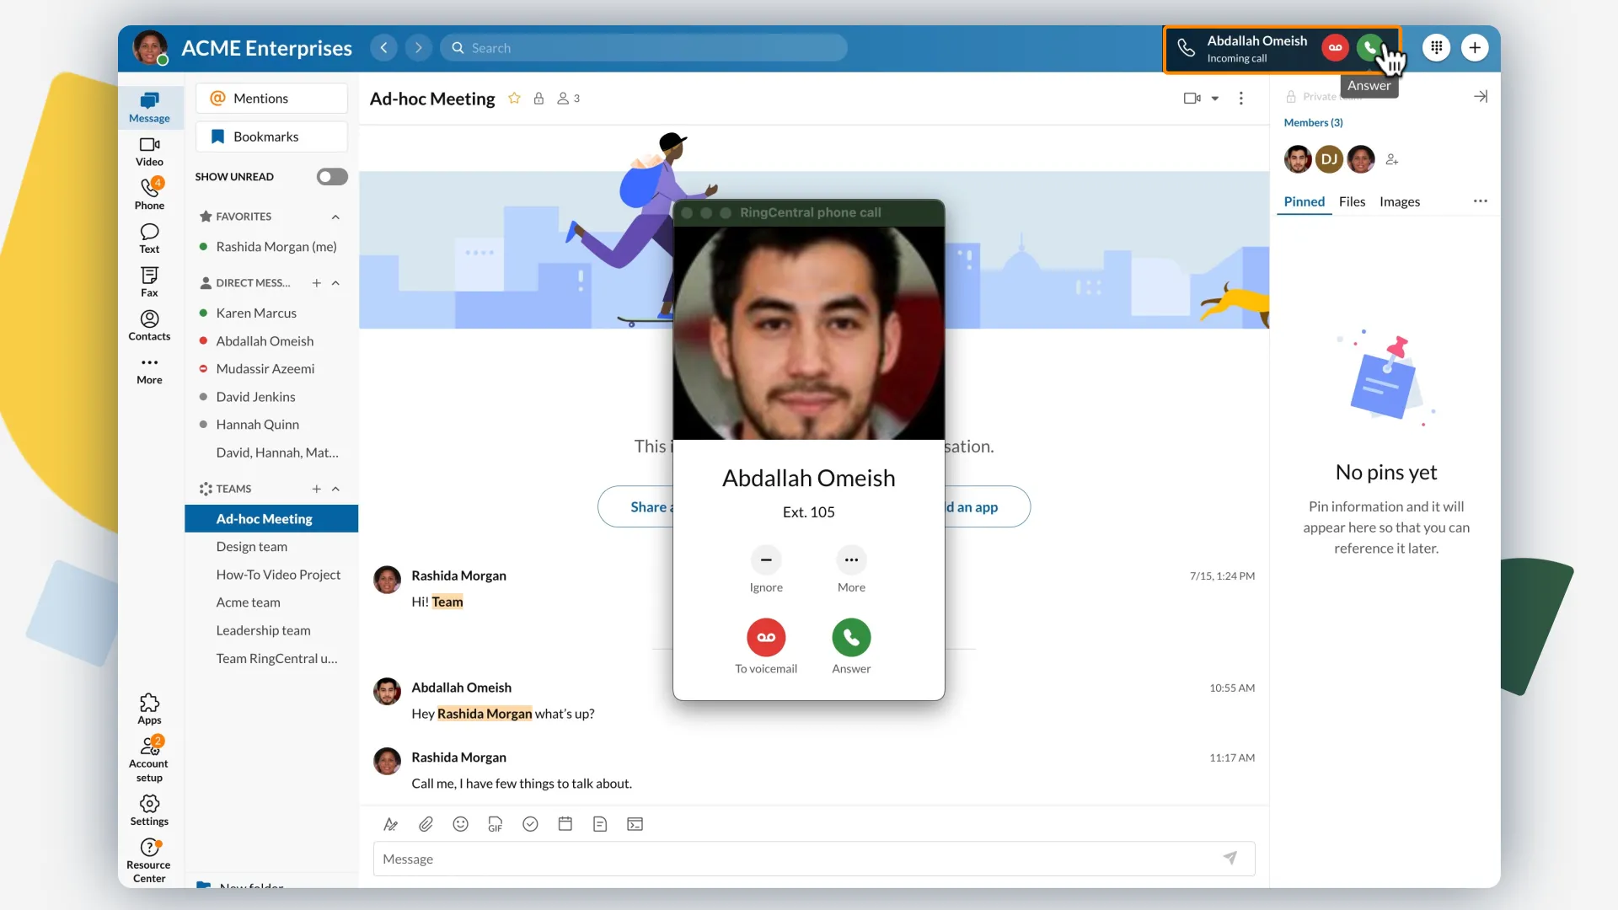
Task: Answer the call with green phone button
Action: pyautogui.click(x=851, y=638)
